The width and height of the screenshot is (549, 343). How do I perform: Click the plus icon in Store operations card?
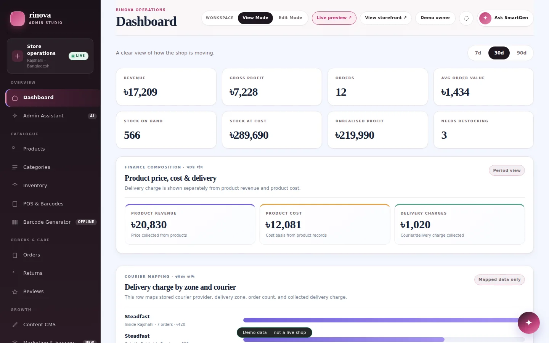coord(18,56)
